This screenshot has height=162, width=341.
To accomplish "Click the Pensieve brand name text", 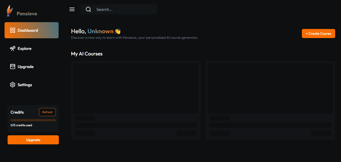I will [27, 14].
